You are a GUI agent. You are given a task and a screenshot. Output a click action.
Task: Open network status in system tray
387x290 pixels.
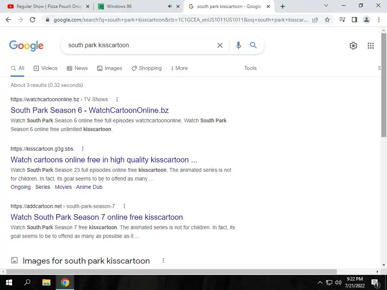329,282
